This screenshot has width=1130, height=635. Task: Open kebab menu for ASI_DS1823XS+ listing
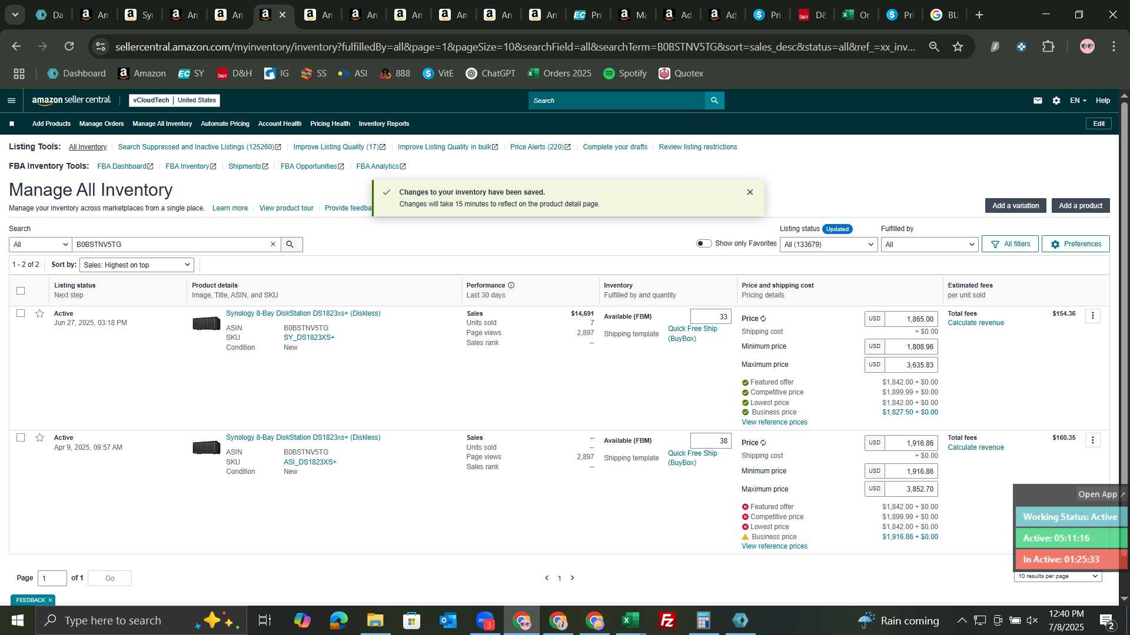1092,440
